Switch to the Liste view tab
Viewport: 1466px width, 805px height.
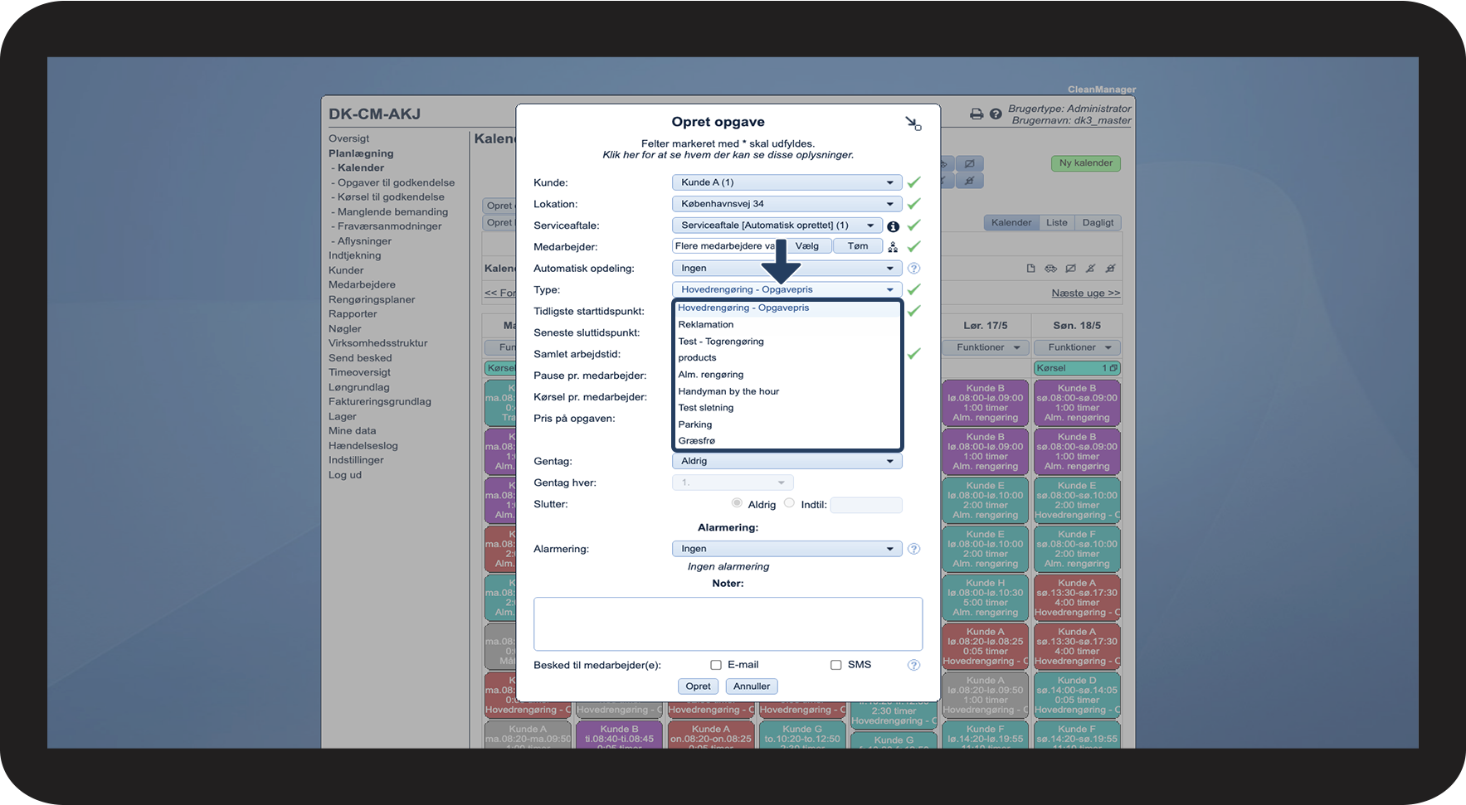pos(1057,223)
